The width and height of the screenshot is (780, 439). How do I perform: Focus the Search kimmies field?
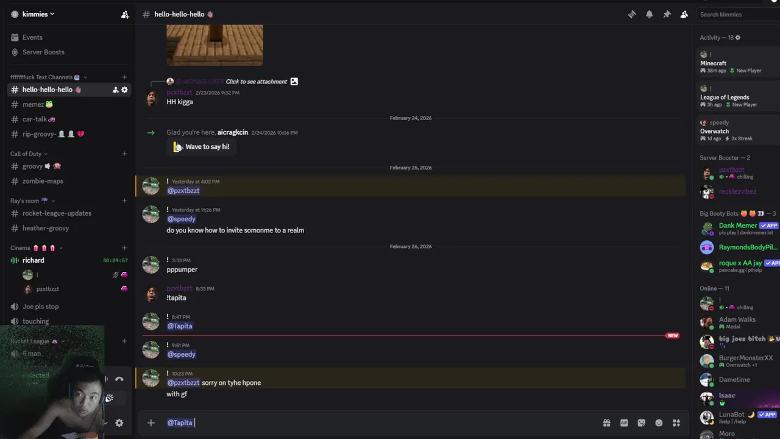[737, 14]
